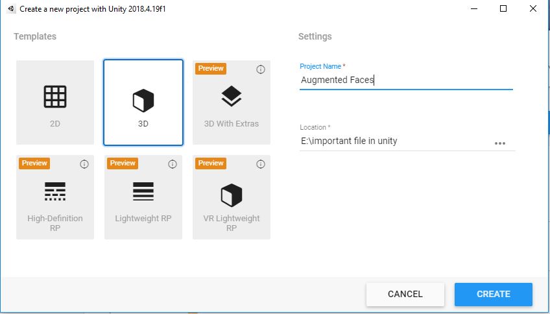
Task: Browse location with the three-dots button
Action: [x=500, y=143]
